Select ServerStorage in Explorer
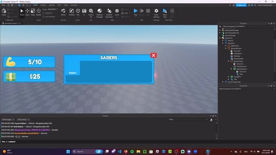The image size is (276, 155). click(x=230, y=35)
